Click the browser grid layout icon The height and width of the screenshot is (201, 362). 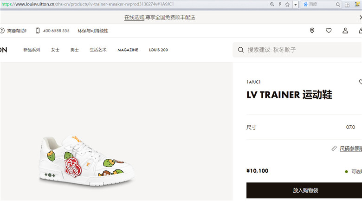(347, 5)
